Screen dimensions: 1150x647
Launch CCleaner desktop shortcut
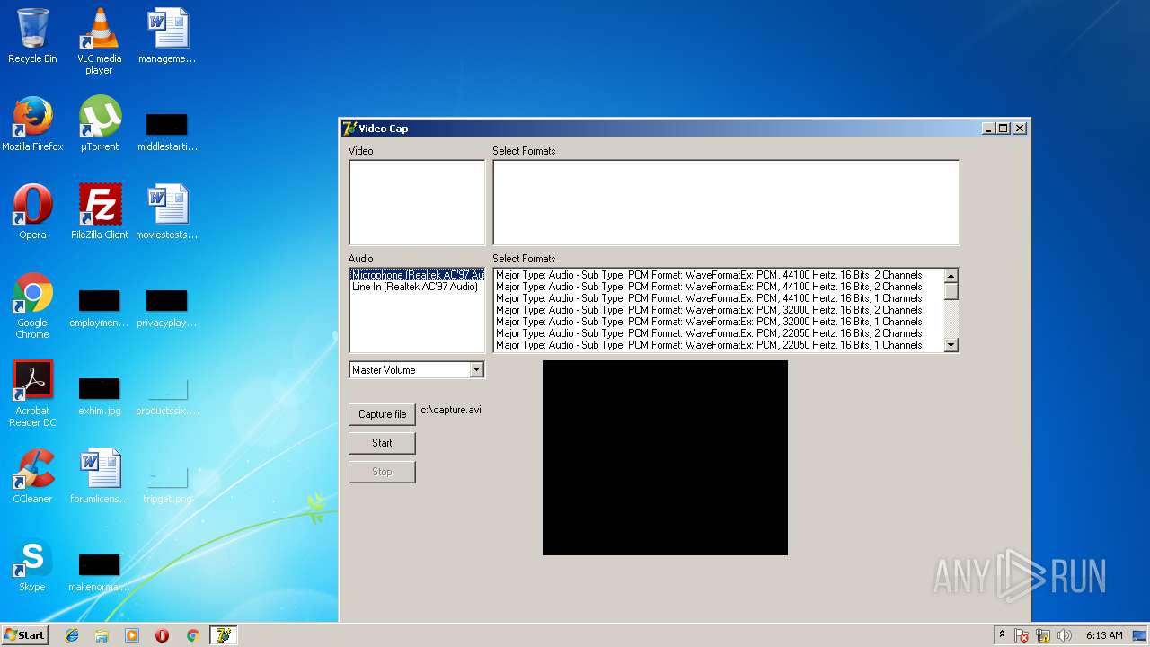pos(32,476)
